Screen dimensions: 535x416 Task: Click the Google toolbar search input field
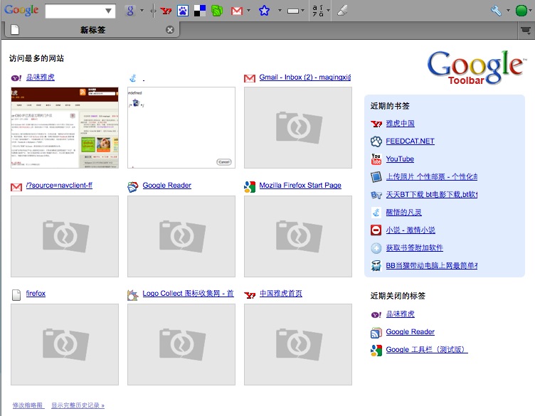75,11
